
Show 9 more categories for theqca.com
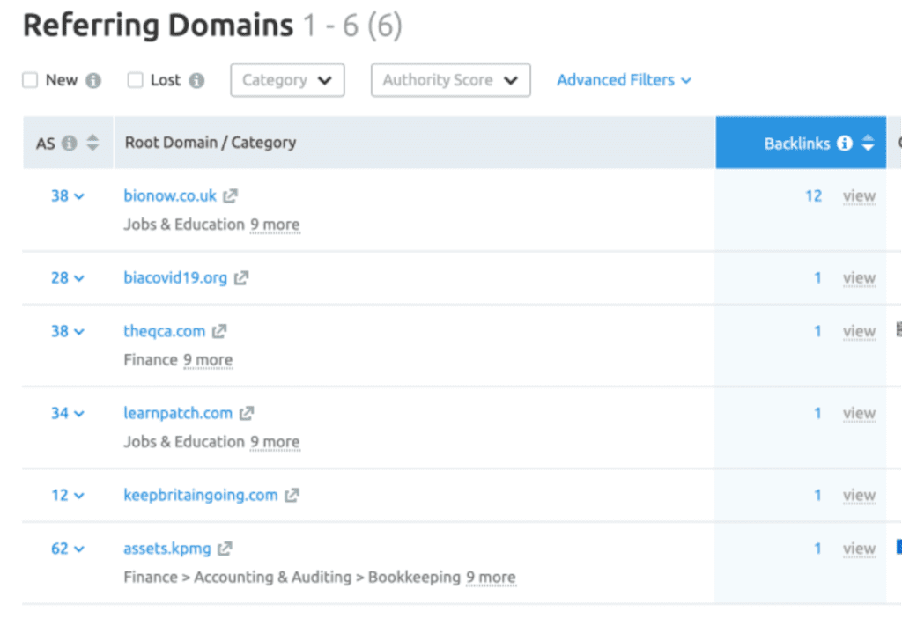(208, 360)
